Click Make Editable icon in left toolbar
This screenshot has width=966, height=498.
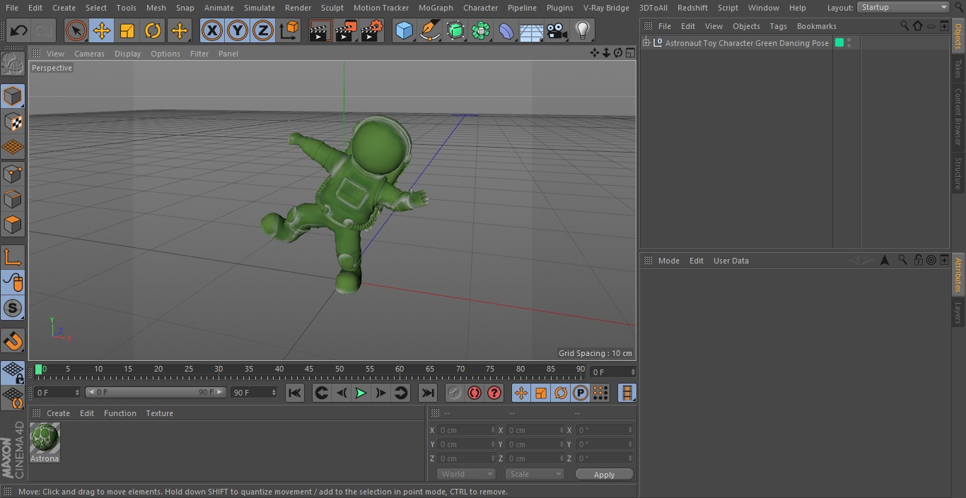coord(13,64)
